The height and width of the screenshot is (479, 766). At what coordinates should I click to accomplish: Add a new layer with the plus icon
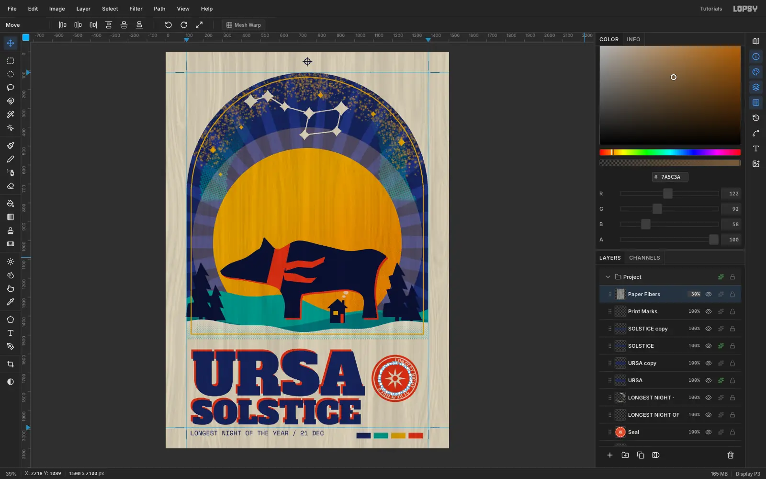click(x=610, y=455)
